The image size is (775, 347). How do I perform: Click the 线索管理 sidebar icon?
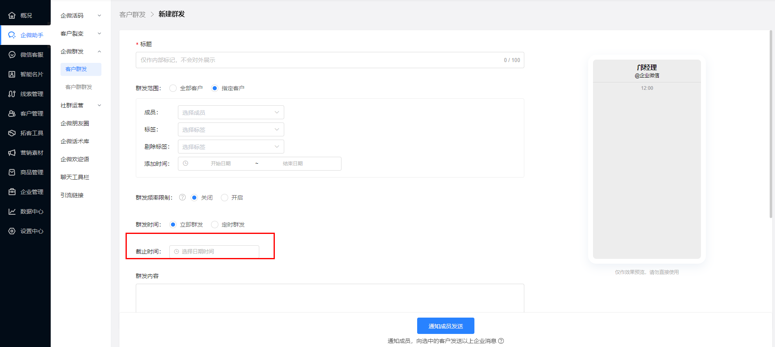coord(12,94)
